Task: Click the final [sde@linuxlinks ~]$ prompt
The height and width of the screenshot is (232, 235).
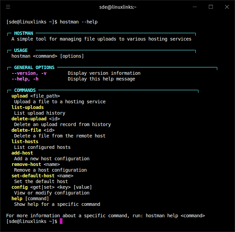Action: pyautogui.click(x=32, y=221)
